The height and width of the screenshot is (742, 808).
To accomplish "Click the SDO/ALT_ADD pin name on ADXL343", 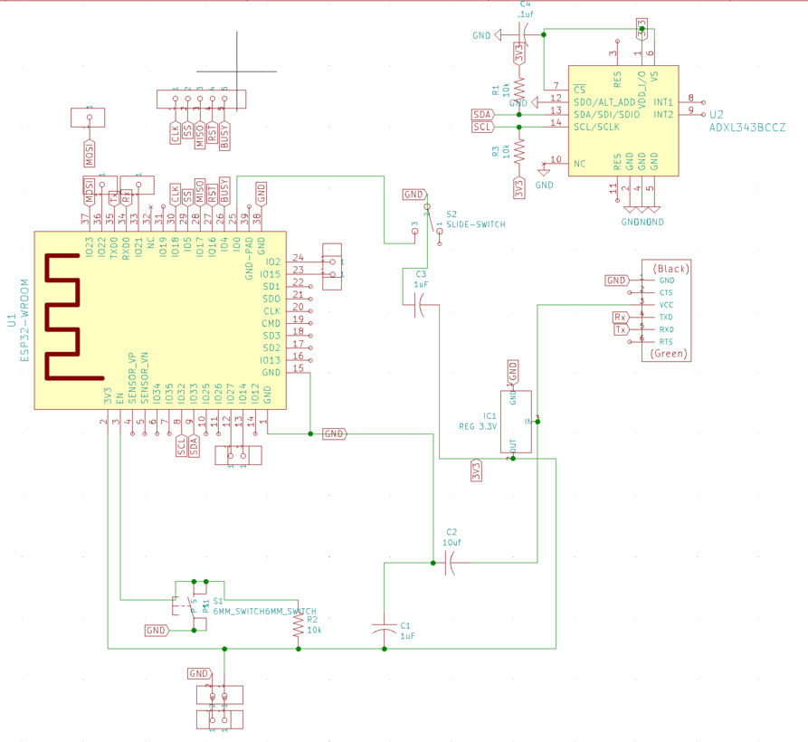I will coord(604,102).
